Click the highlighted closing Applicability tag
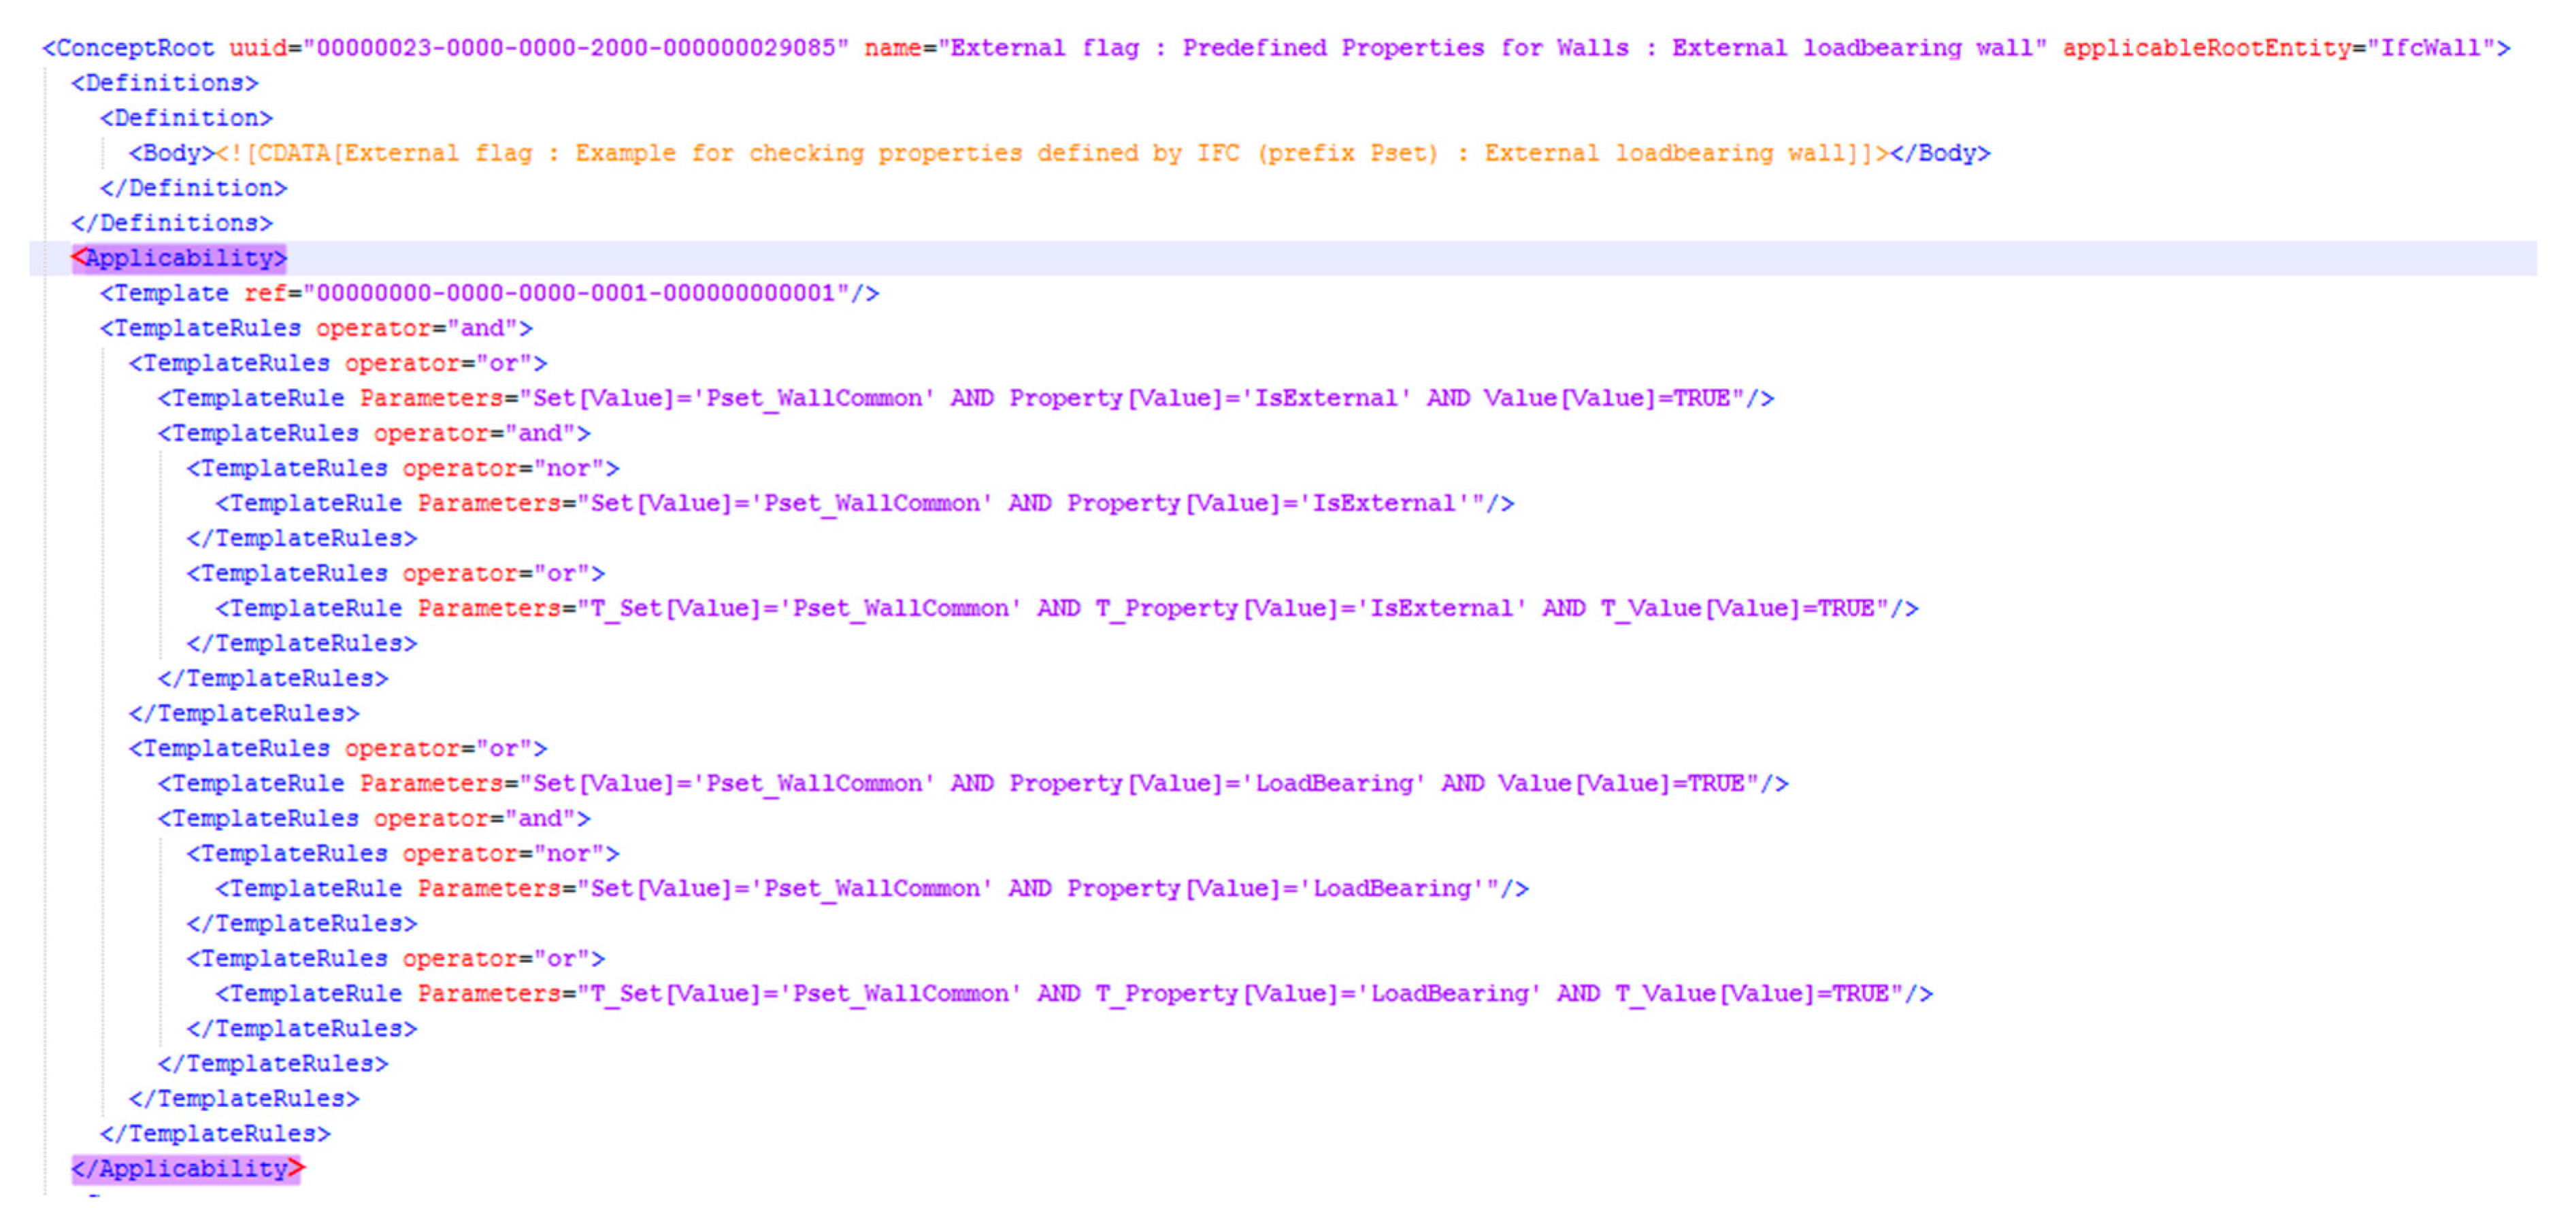Screen dimensions: 2576x1228 coord(187,1168)
